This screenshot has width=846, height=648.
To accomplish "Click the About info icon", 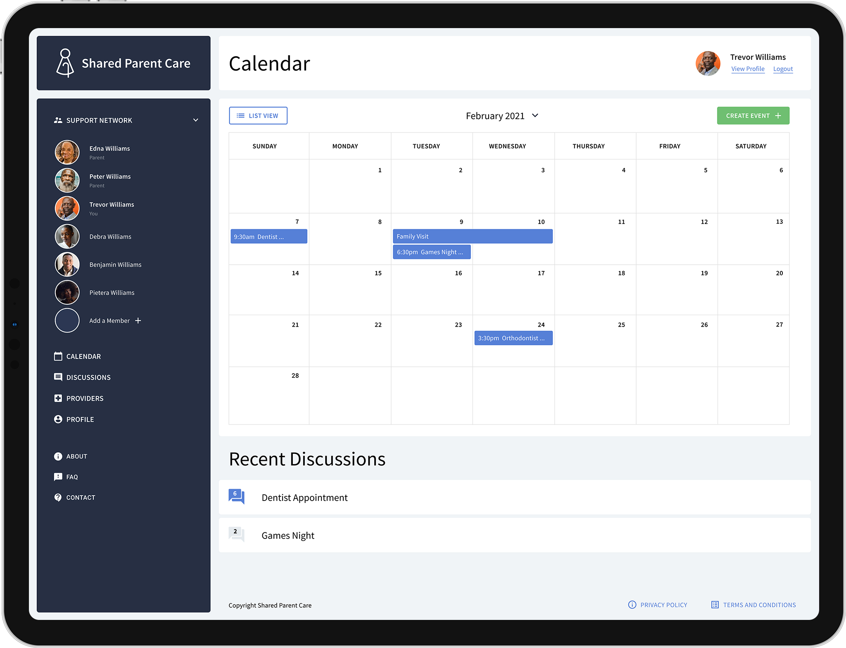I will (x=58, y=455).
